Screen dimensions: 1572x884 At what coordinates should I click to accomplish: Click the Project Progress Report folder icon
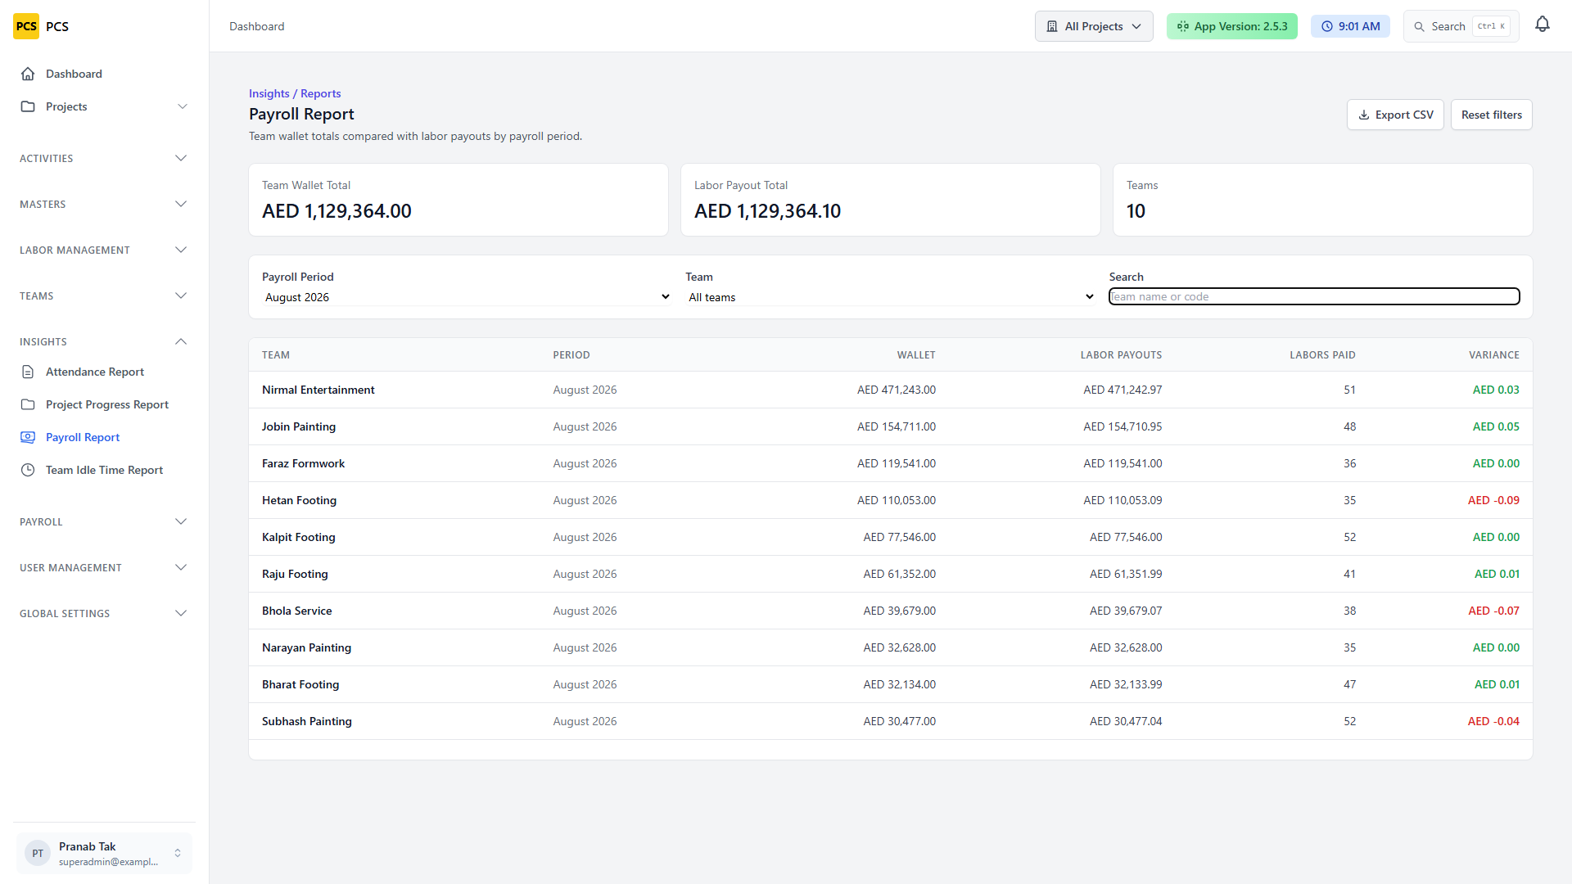pos(28,404)
